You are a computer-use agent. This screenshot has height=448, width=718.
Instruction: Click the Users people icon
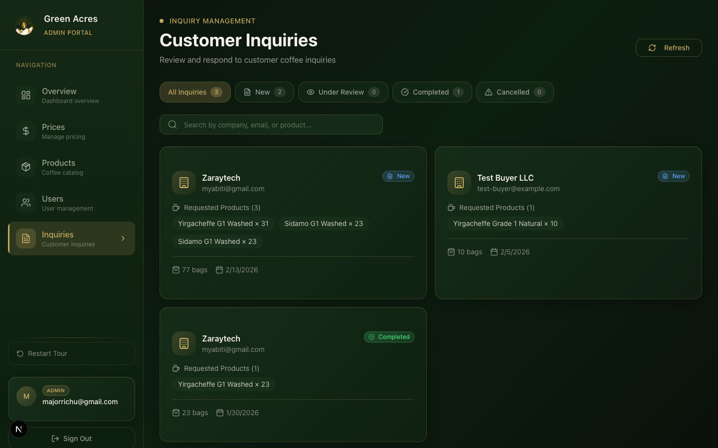pyautogui.click(x=26, y=203)
